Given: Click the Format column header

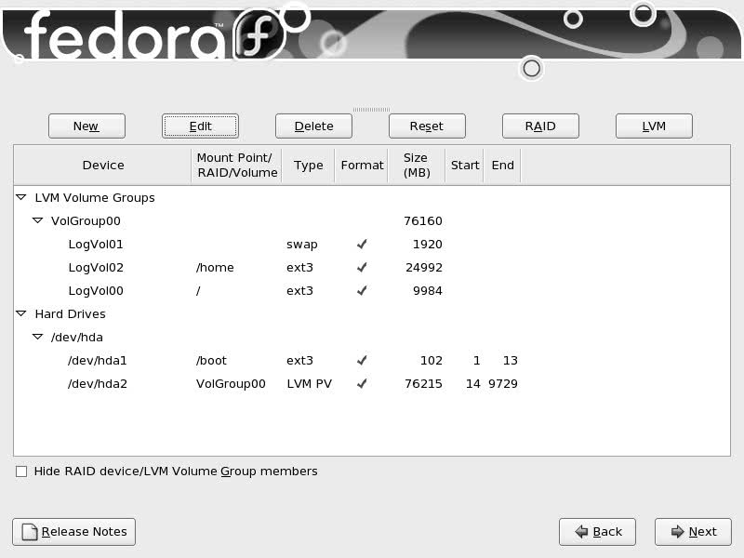Looking at the screenshot, I should 362,166.
